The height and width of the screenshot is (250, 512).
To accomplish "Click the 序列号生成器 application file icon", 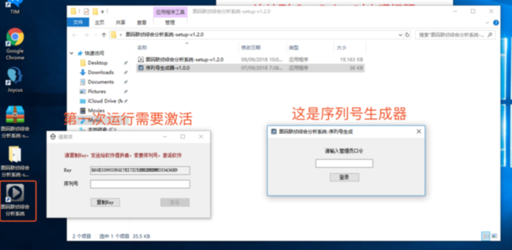I will click(x=141, y=68).
